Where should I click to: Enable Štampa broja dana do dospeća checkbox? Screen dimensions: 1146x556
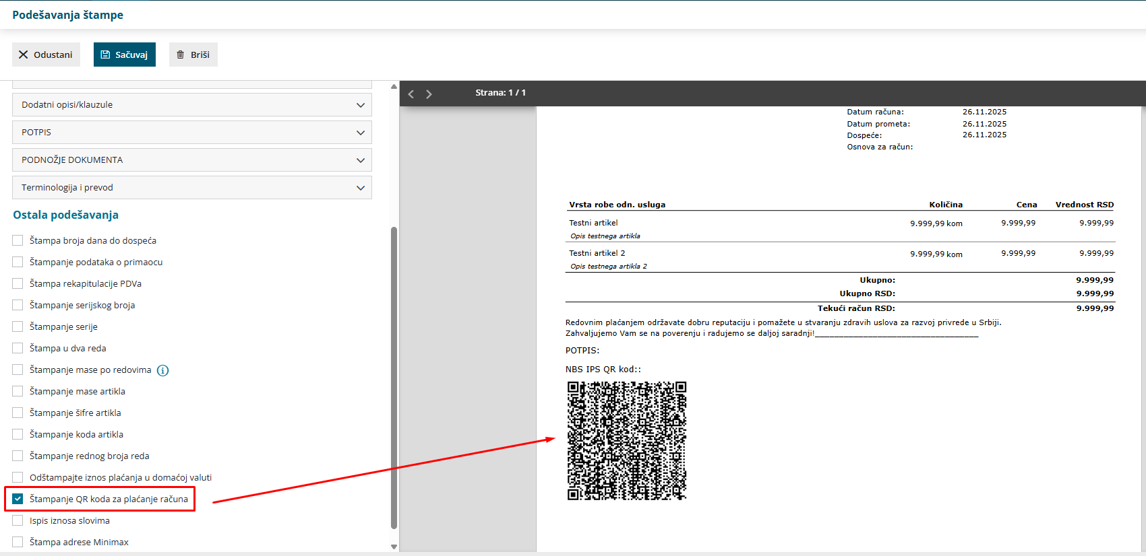click(x=18, y=240)
